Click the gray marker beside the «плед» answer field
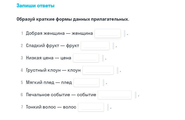This screenshot has width=185, height=120. (x=103, y=83)
